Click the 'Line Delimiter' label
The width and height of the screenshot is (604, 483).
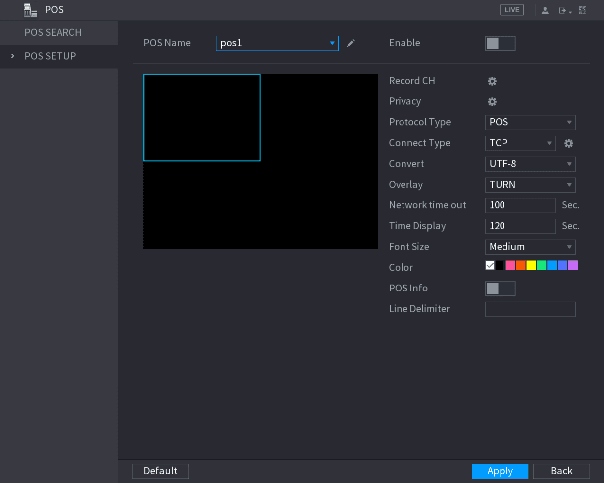pos(419,309)
